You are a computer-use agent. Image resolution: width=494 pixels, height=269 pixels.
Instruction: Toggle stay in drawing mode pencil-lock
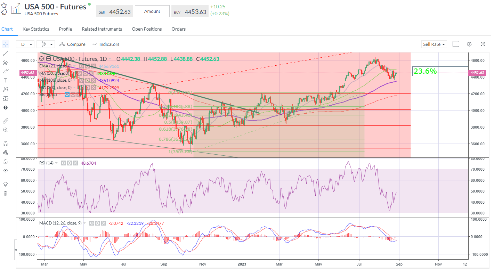5,152
